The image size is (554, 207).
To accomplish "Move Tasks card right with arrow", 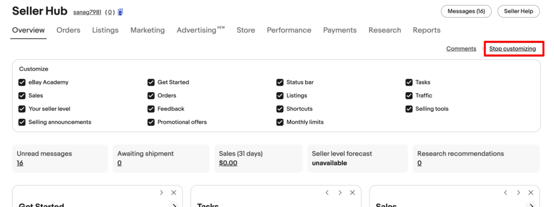I will click(340, 192).
